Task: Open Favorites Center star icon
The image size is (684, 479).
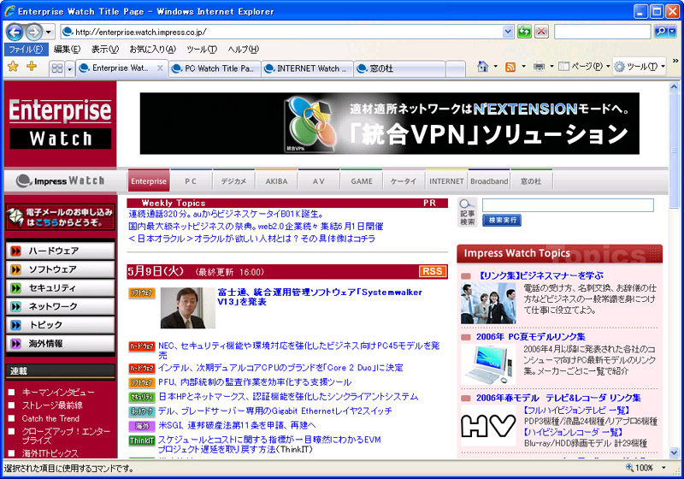Action: 13,67
